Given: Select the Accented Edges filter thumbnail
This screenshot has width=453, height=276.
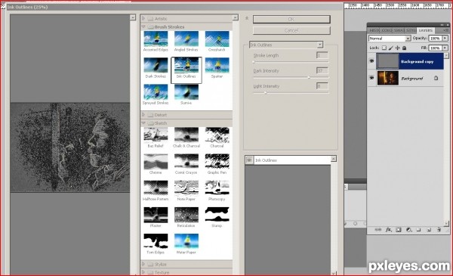Looking at the screenshot, I should coord(156,39).
